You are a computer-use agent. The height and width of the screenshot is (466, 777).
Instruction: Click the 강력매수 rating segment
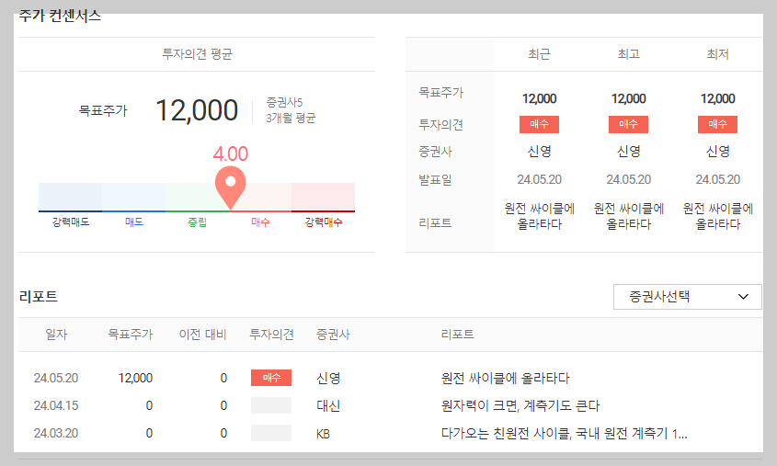pos(323,197)
